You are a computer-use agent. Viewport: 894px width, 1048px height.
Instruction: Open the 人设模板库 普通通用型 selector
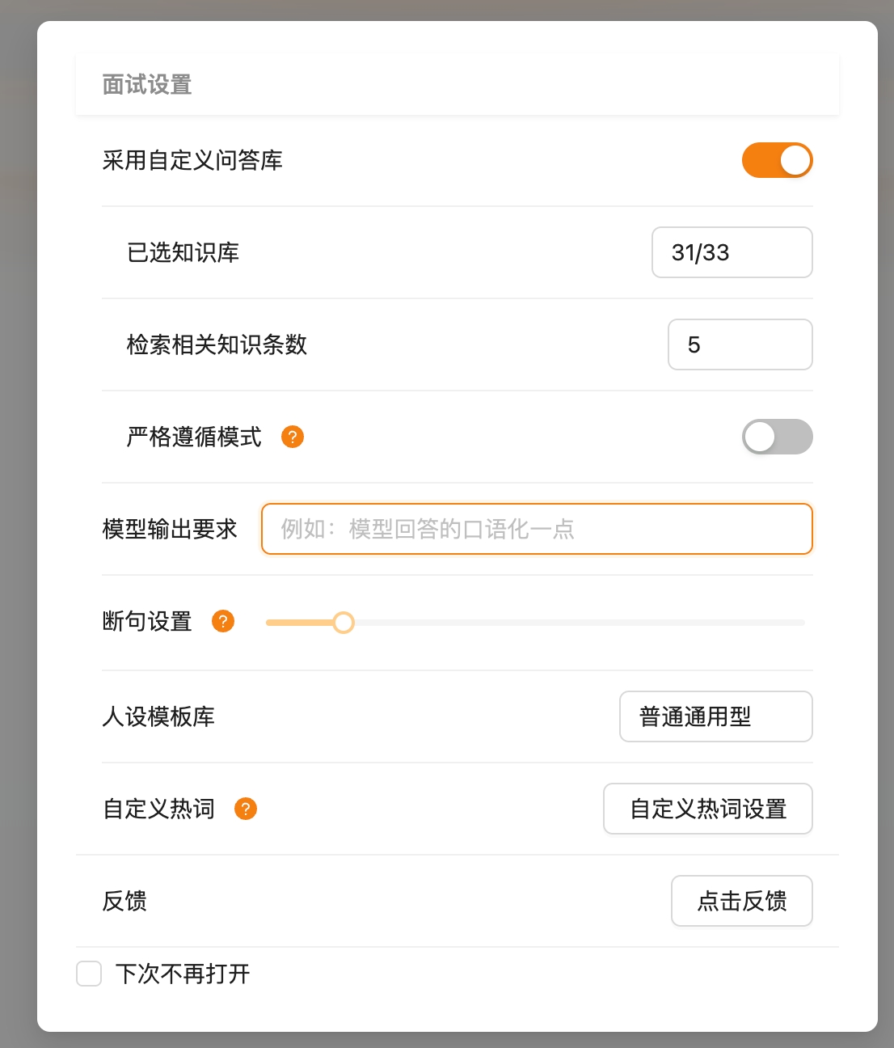pos(715,716)
